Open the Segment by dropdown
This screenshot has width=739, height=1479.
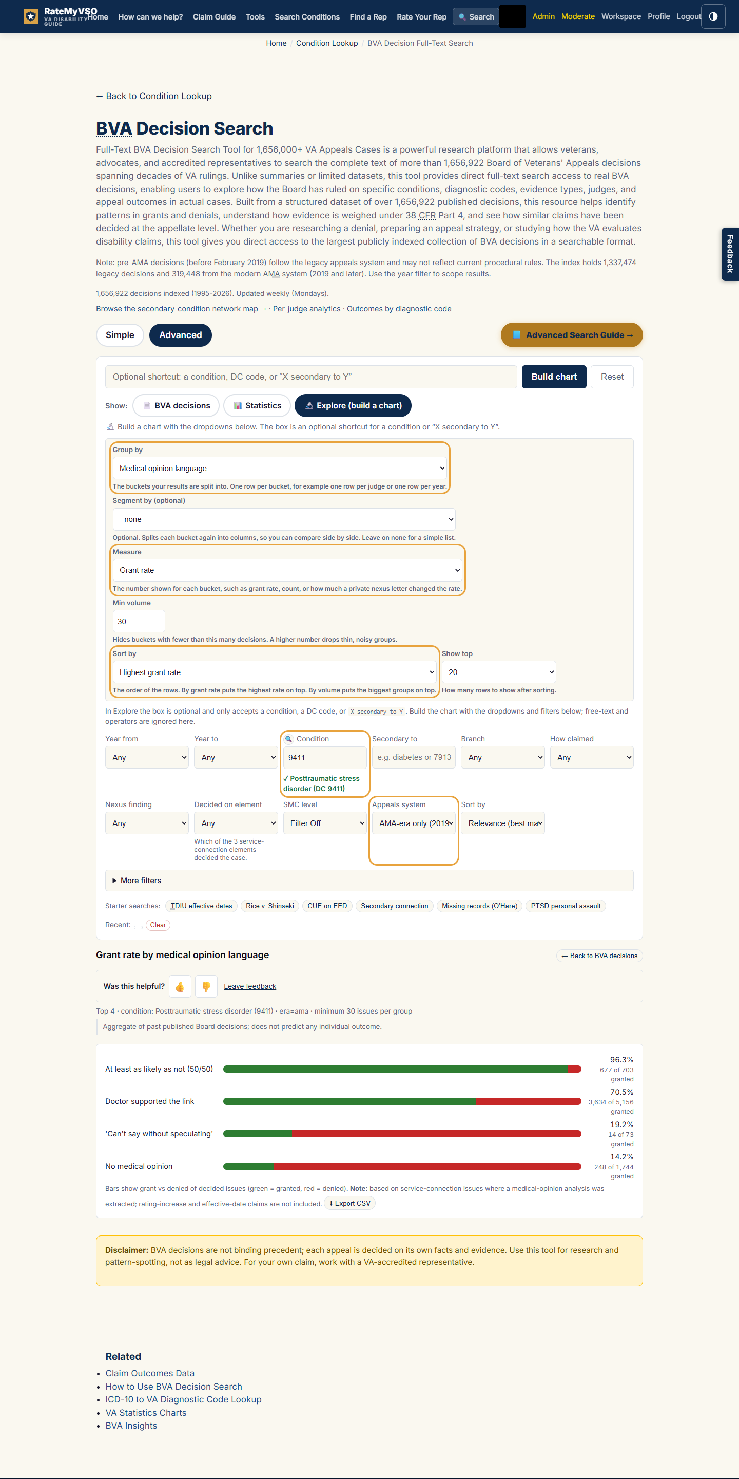point(284,519)
